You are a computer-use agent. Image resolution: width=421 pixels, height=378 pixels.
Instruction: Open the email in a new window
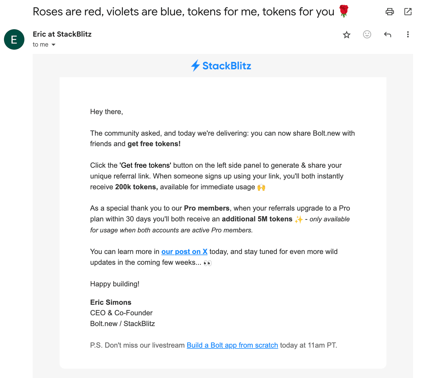coord(408,12)
